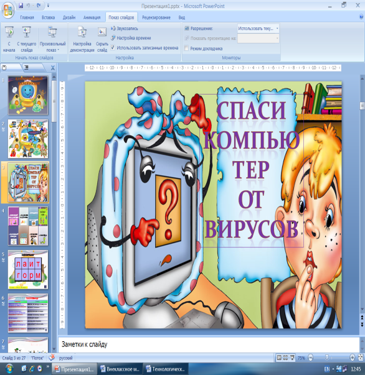Switch to Презентация1 taskbar button

pos(75,369)
